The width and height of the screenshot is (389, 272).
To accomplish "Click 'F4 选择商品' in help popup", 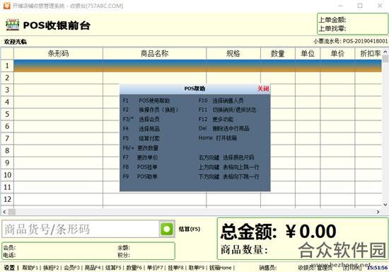I will [141, 129].
